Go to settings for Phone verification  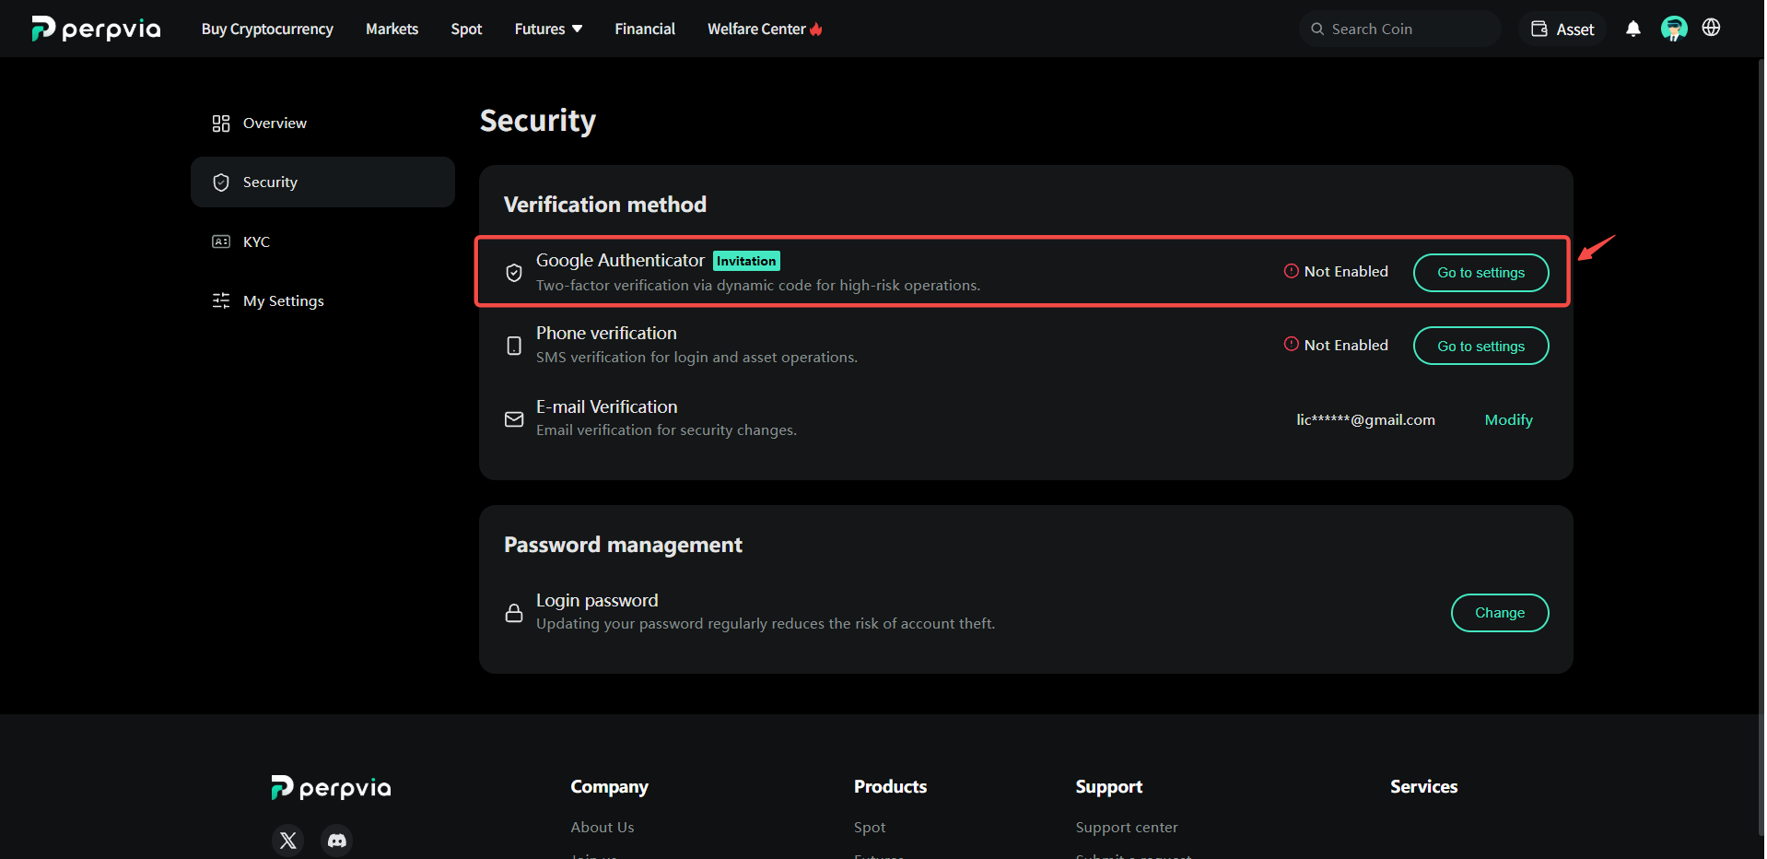(1480, 346)
